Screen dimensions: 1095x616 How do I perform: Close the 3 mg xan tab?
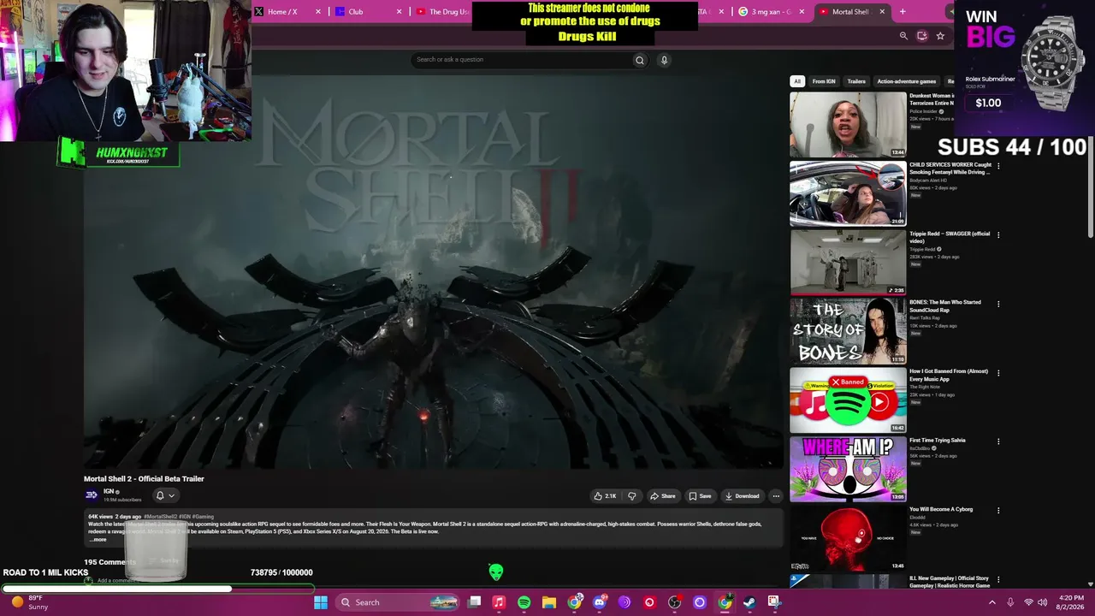802,12
